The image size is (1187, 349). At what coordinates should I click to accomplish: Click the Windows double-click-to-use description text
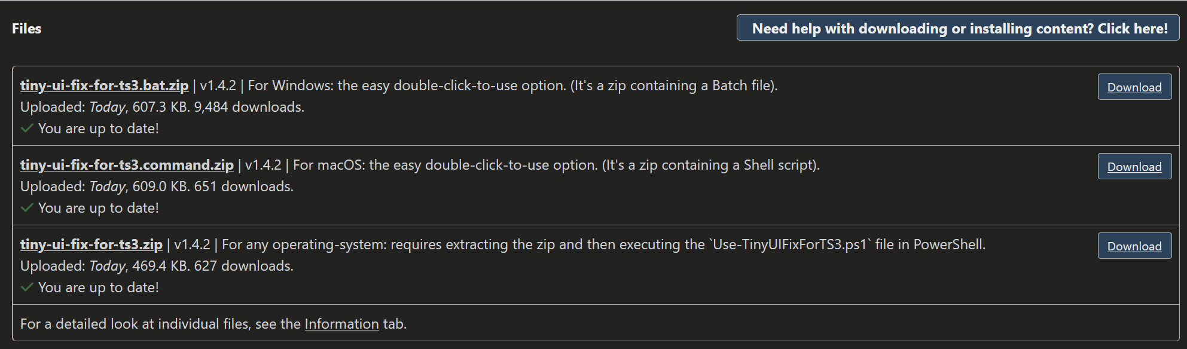click(512, 85)
